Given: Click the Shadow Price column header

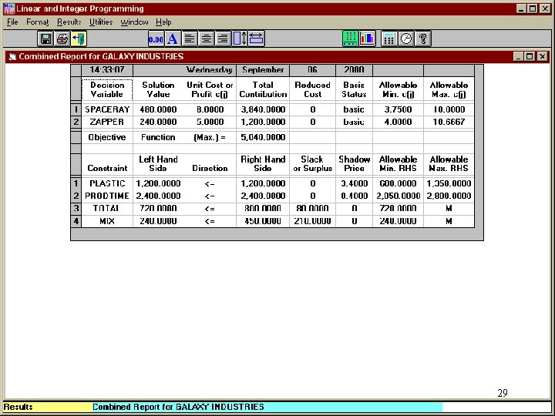Looking at the screenshot, I should point(355,164).
